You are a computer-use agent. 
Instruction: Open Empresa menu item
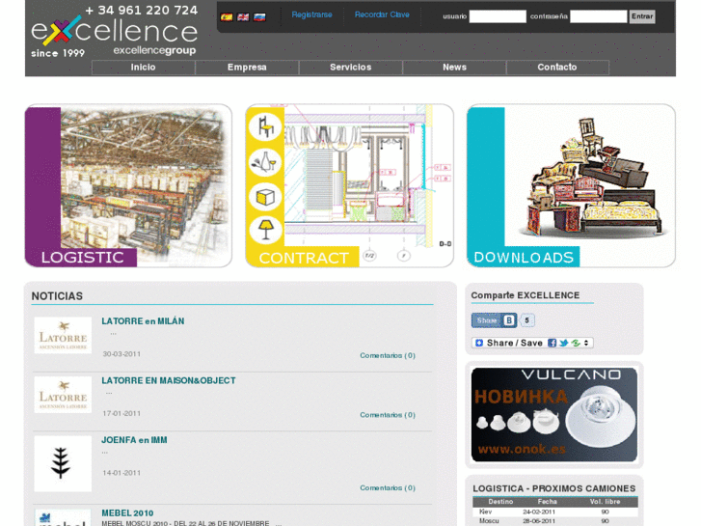coord(247,68)
